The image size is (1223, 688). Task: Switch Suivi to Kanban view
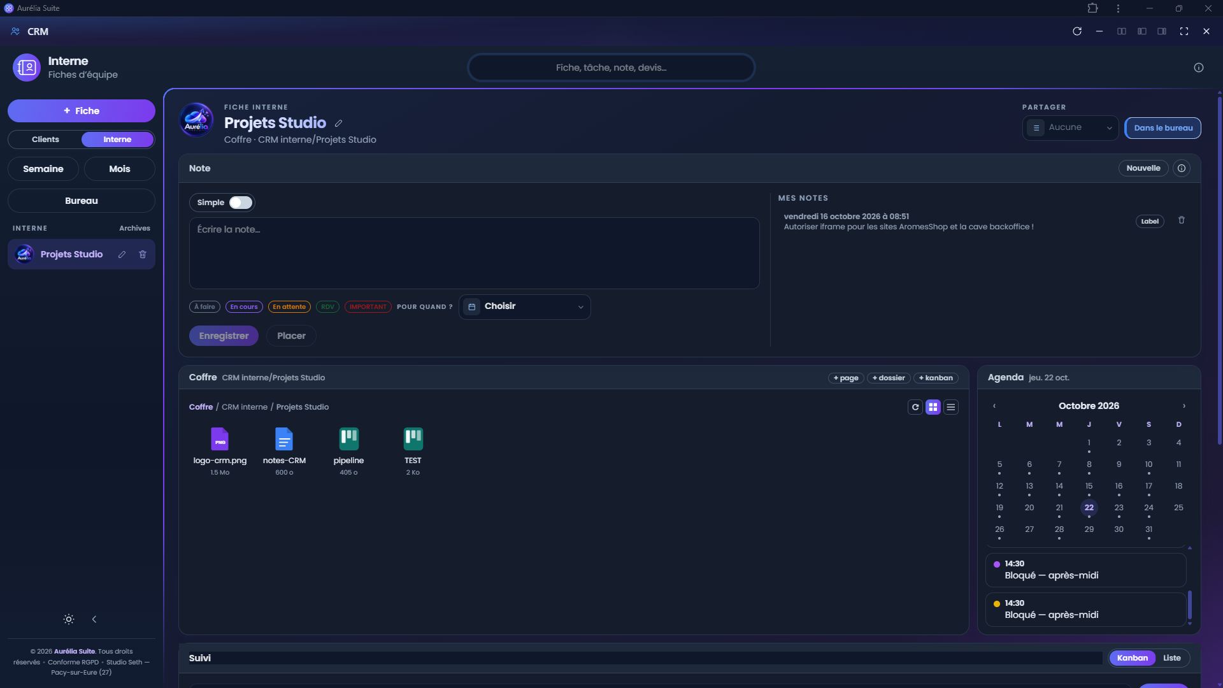(1132, 658)
